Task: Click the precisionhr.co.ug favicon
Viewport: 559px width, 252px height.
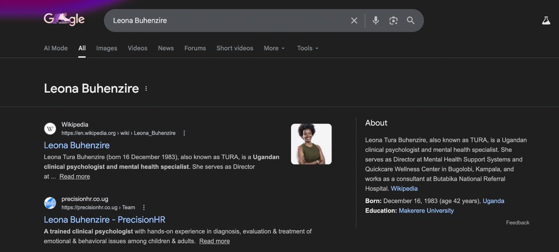Action: point(50,203)
